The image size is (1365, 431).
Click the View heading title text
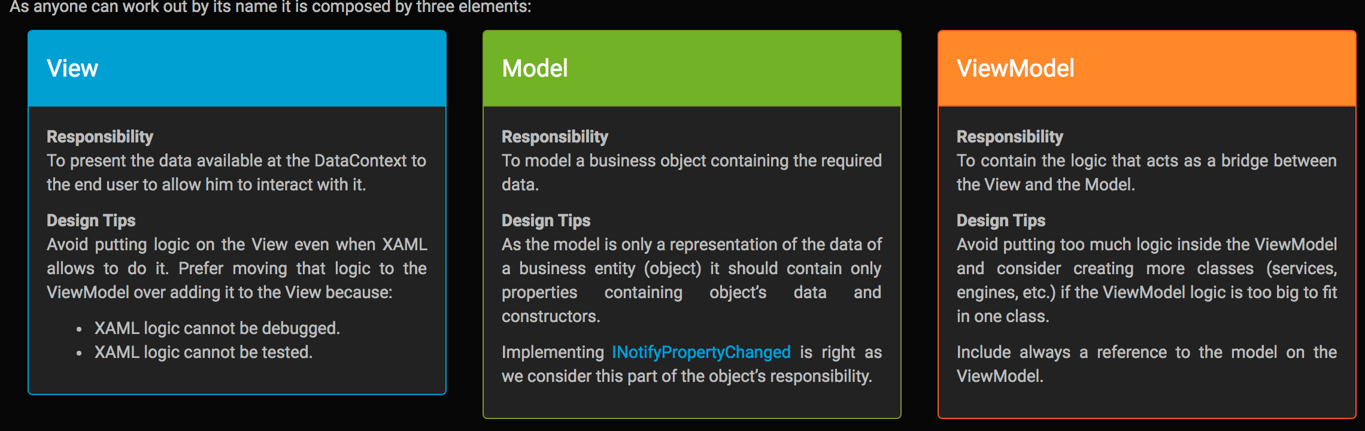coord(72,68)
